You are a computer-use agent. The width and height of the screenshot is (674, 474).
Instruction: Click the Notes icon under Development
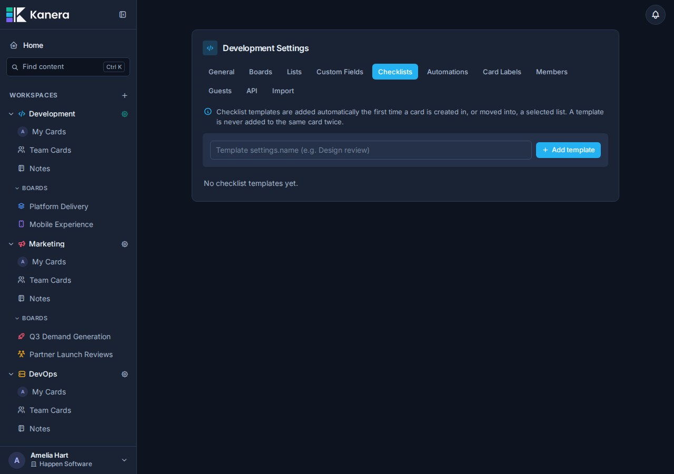(21, 168)
